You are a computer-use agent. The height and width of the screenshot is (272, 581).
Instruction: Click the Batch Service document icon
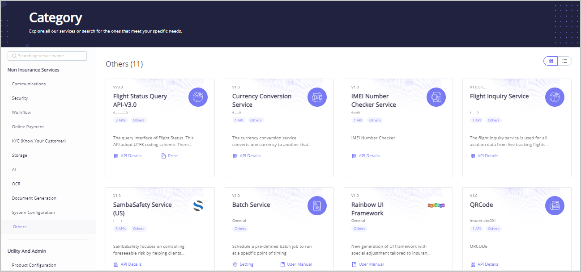coord(317,205)
